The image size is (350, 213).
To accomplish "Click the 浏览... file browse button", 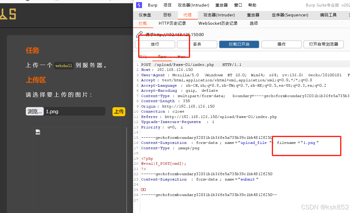I will point(35,111).
